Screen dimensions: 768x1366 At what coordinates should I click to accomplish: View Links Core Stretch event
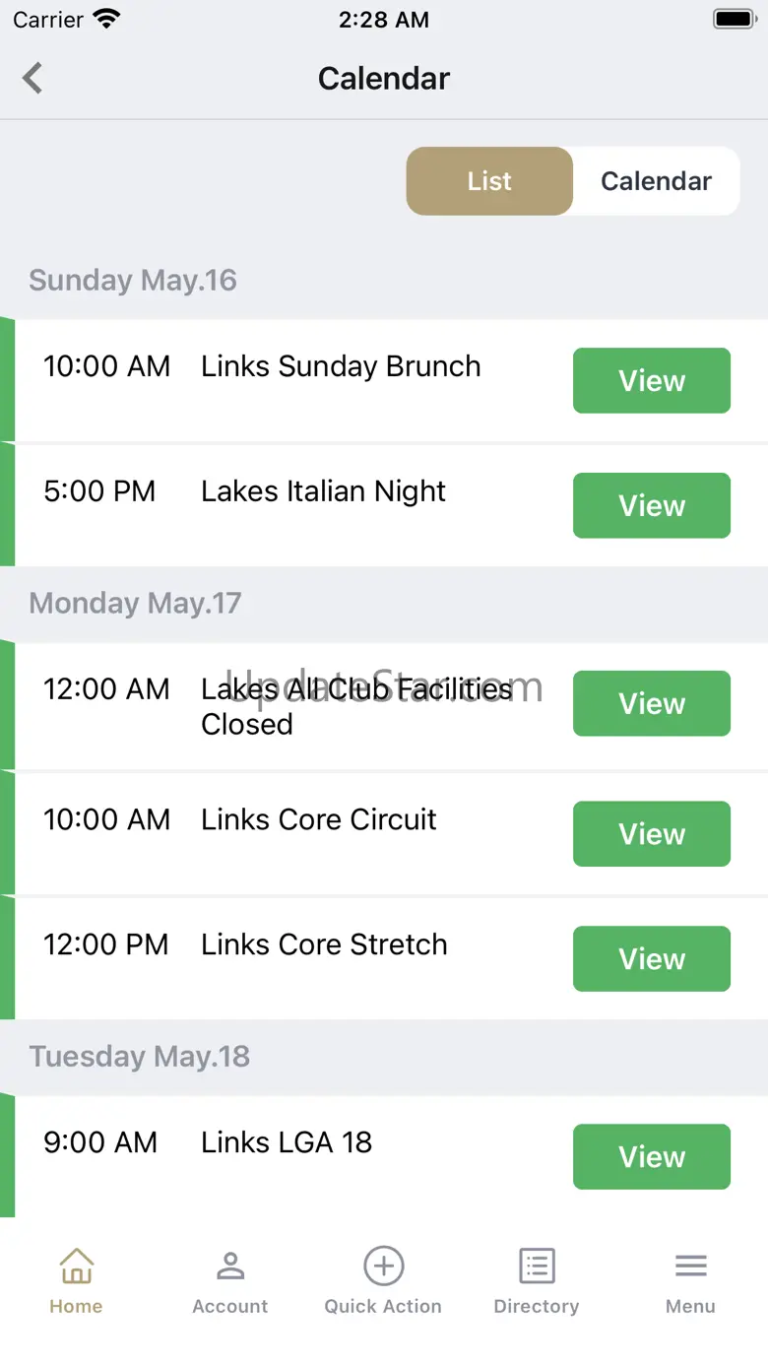(x=651, y=958)
